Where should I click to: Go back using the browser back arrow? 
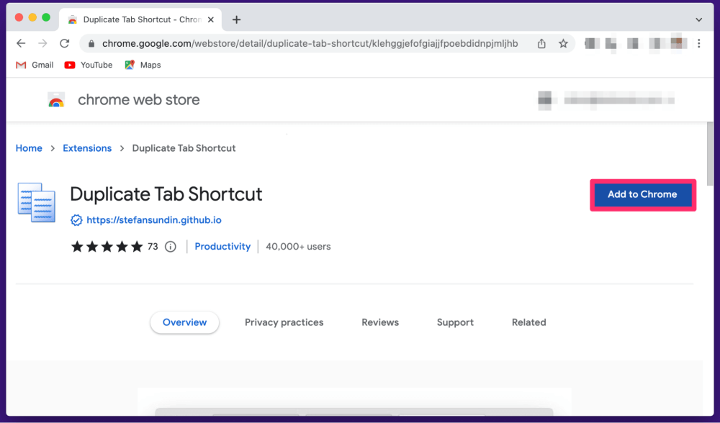tap(21, 44)
